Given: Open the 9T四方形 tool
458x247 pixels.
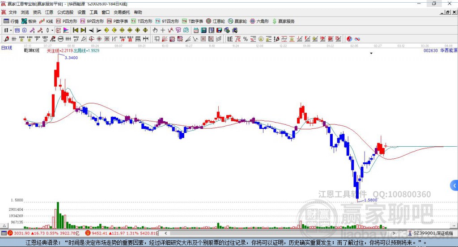Looking at the screenshot, I should coord(167,21).
